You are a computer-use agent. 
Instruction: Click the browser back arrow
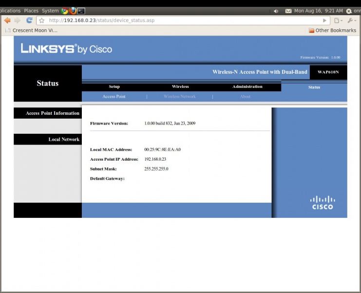tap(7, 21)
